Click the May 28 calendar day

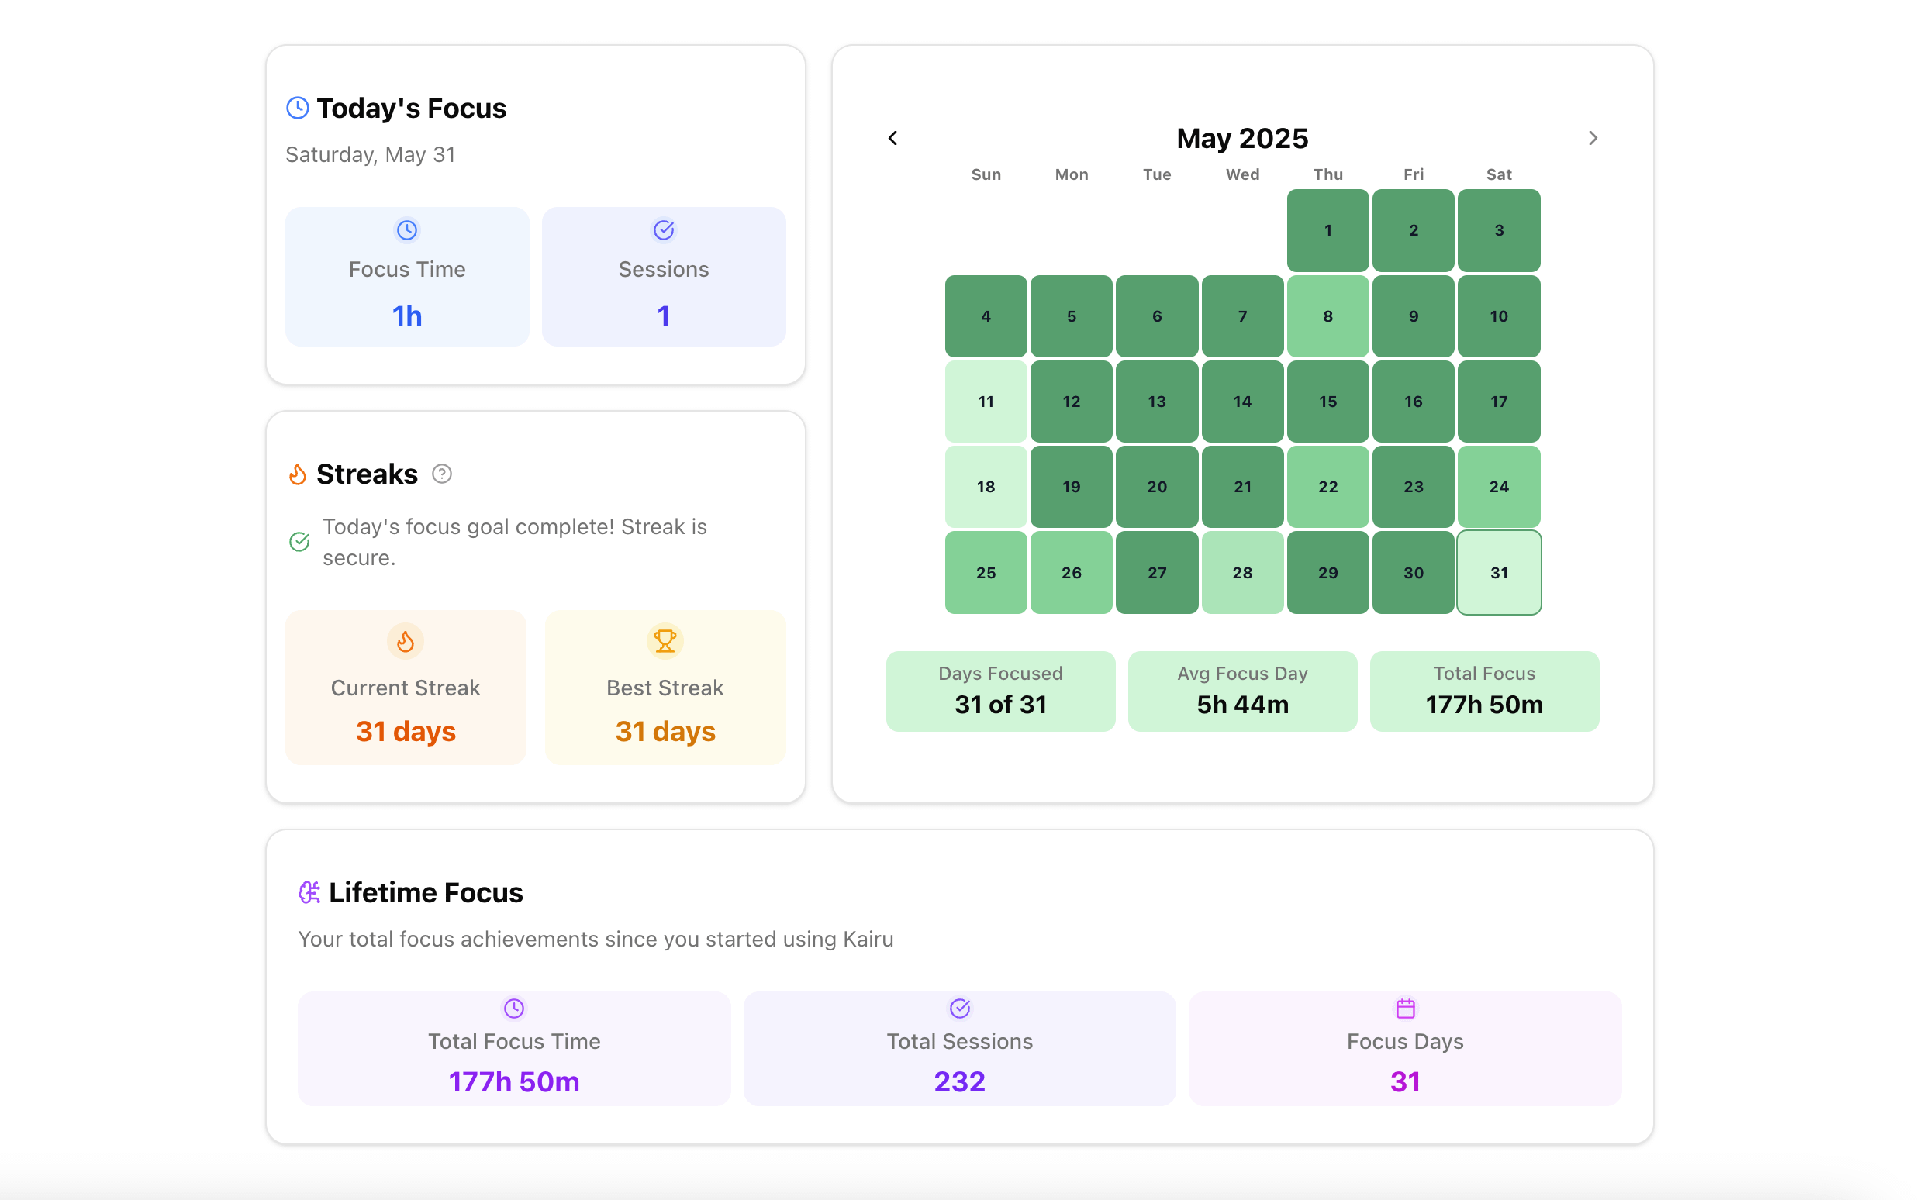click(x=1242, y=572)
